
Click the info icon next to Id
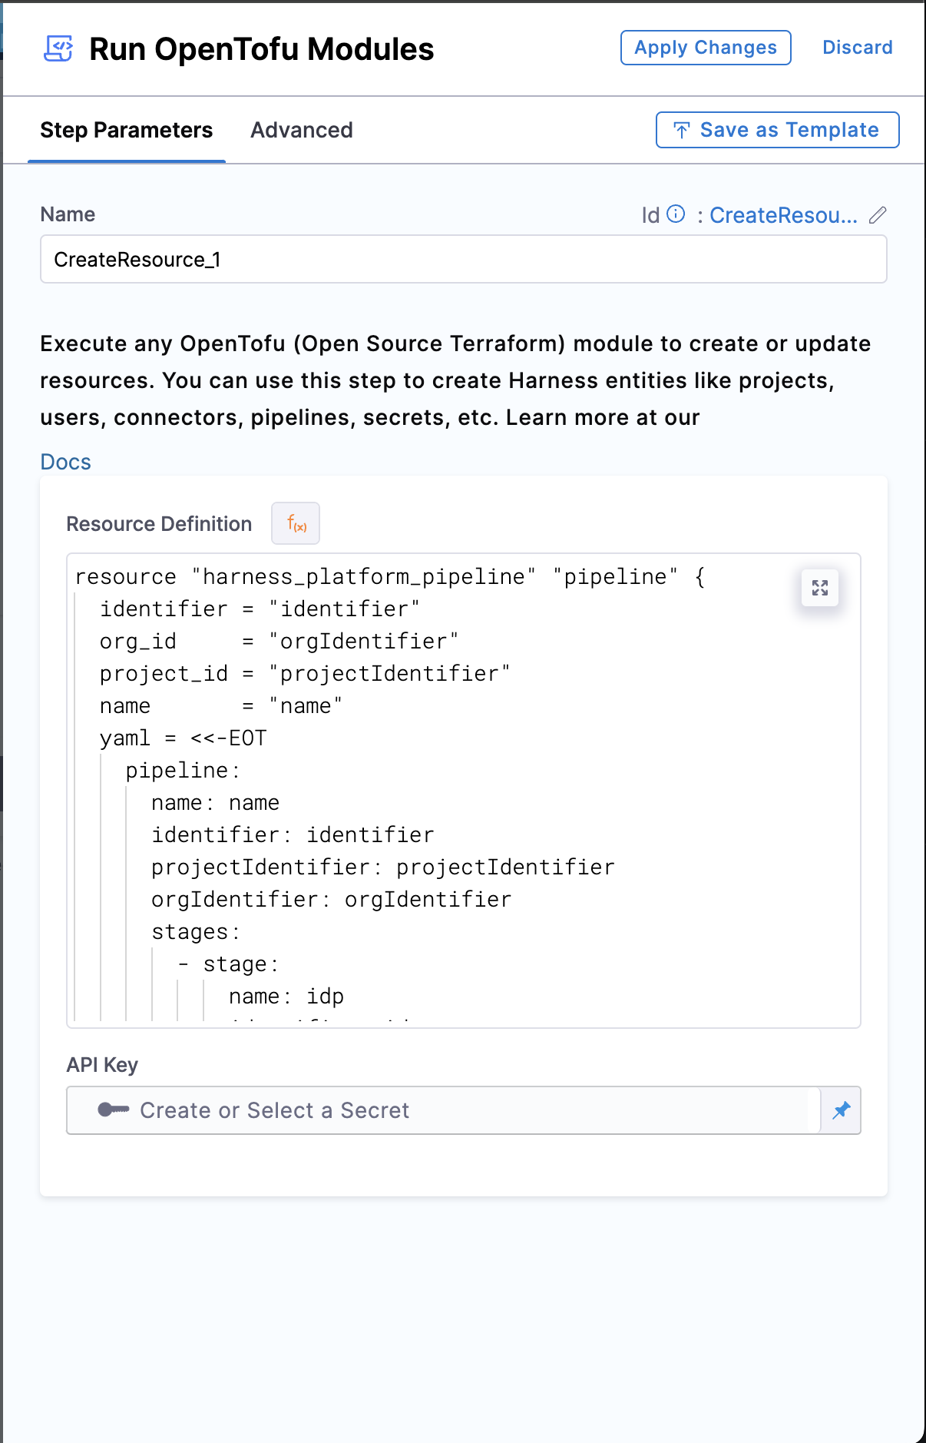pos(675,214)
